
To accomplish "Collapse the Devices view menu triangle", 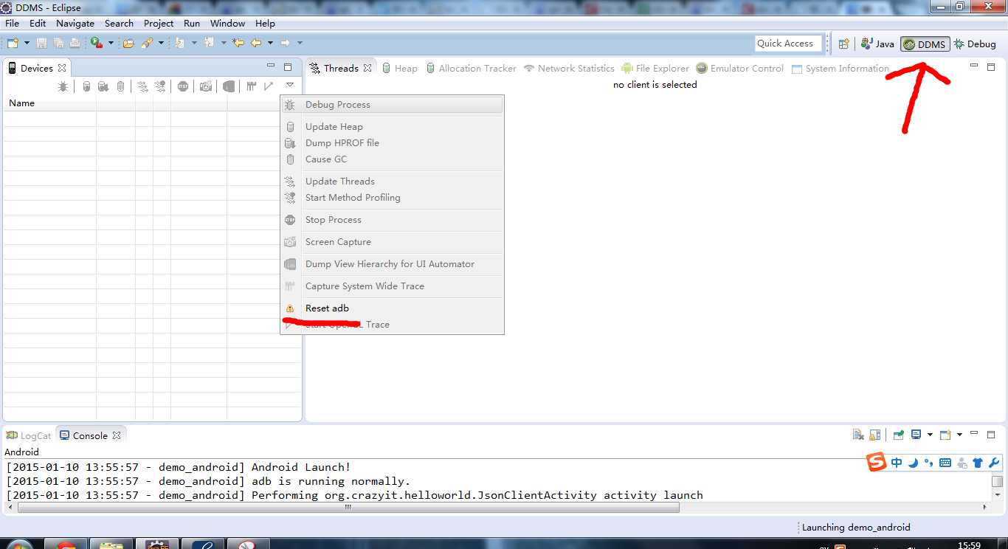I will click(x=290, y=86).
